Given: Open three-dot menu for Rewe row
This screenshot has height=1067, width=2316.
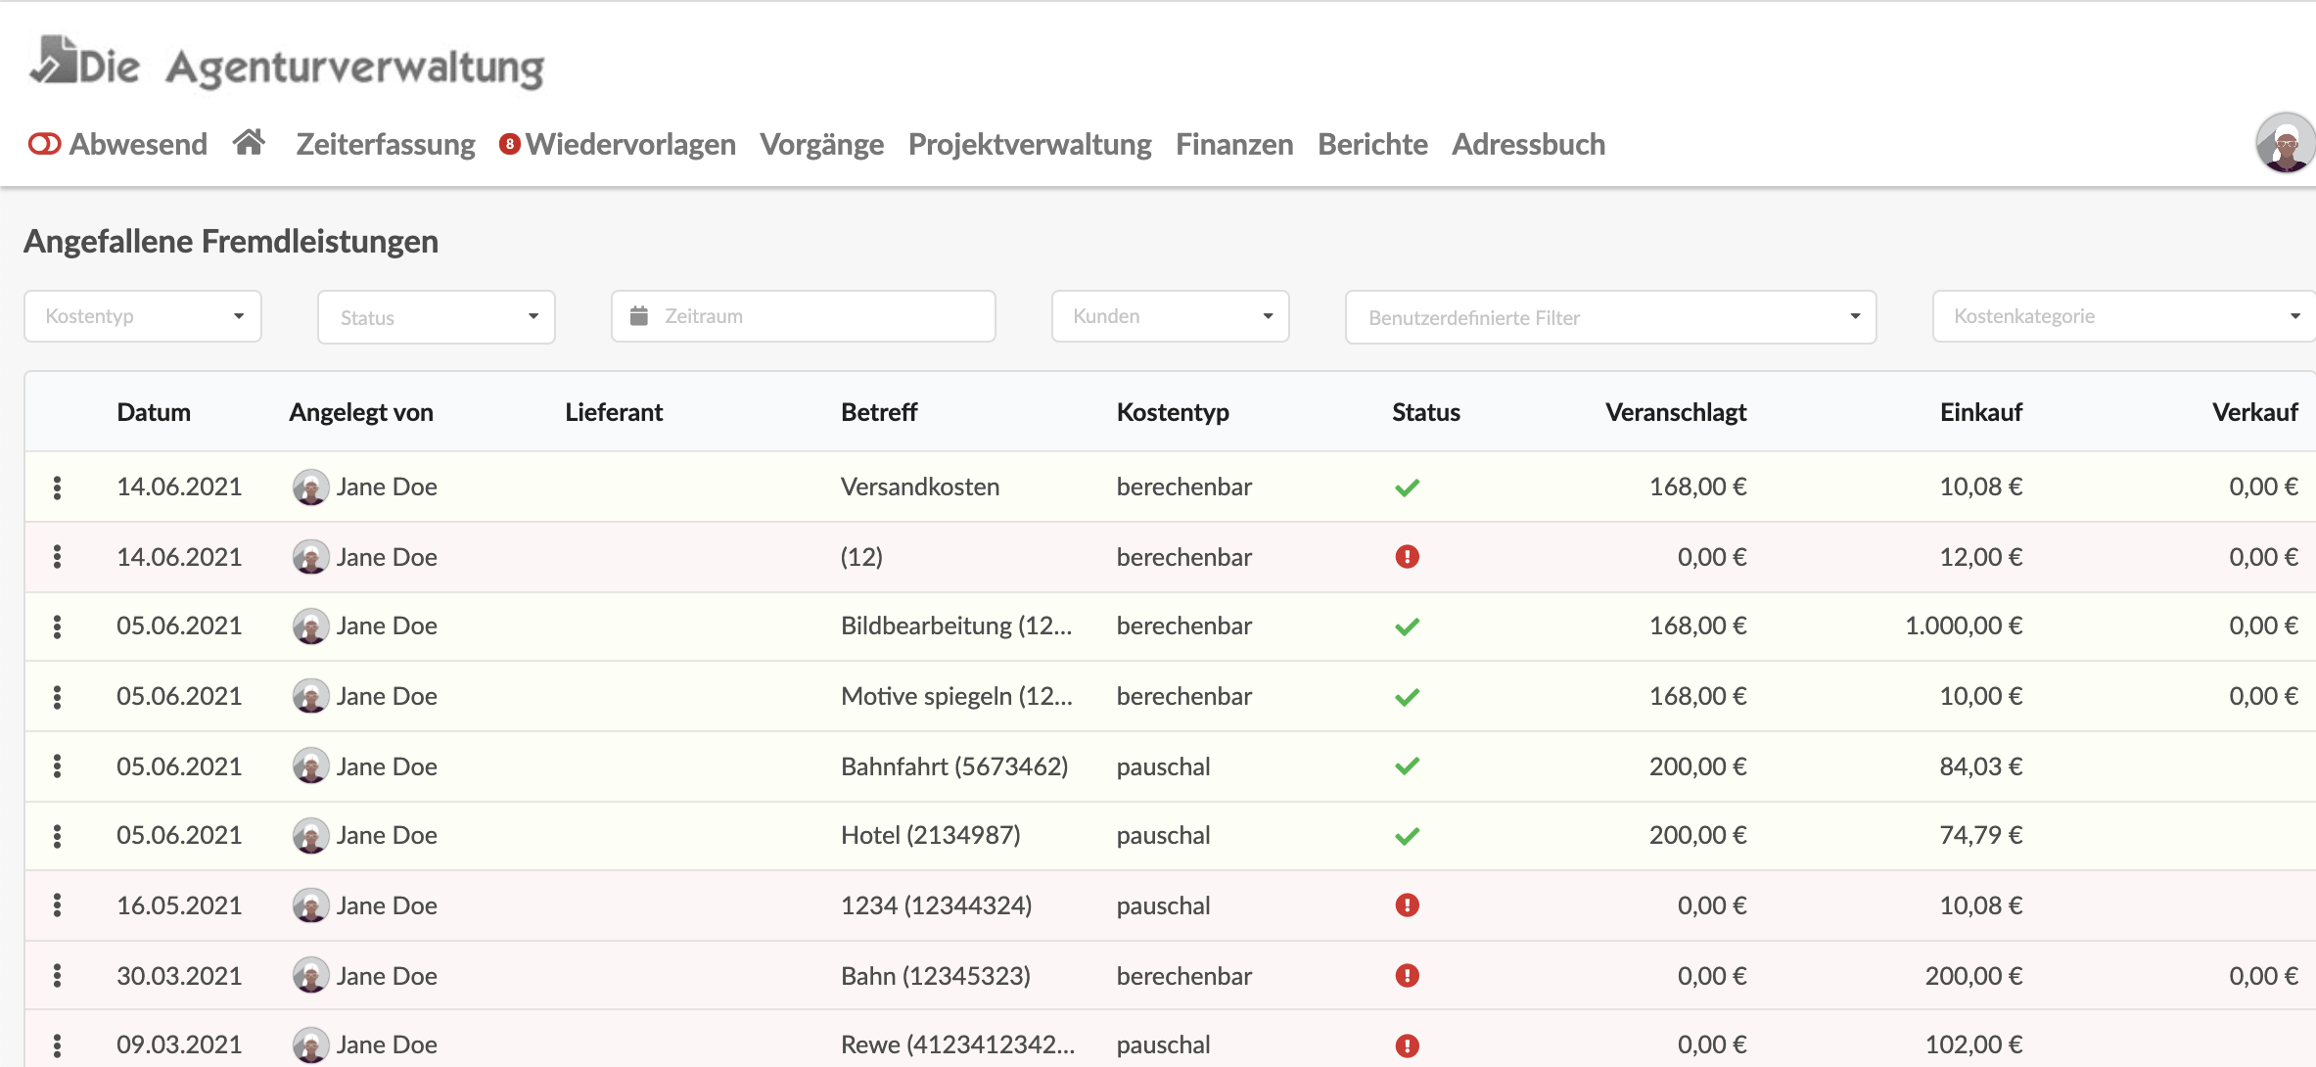Looking at the screenshot, I should [57, 1045].
